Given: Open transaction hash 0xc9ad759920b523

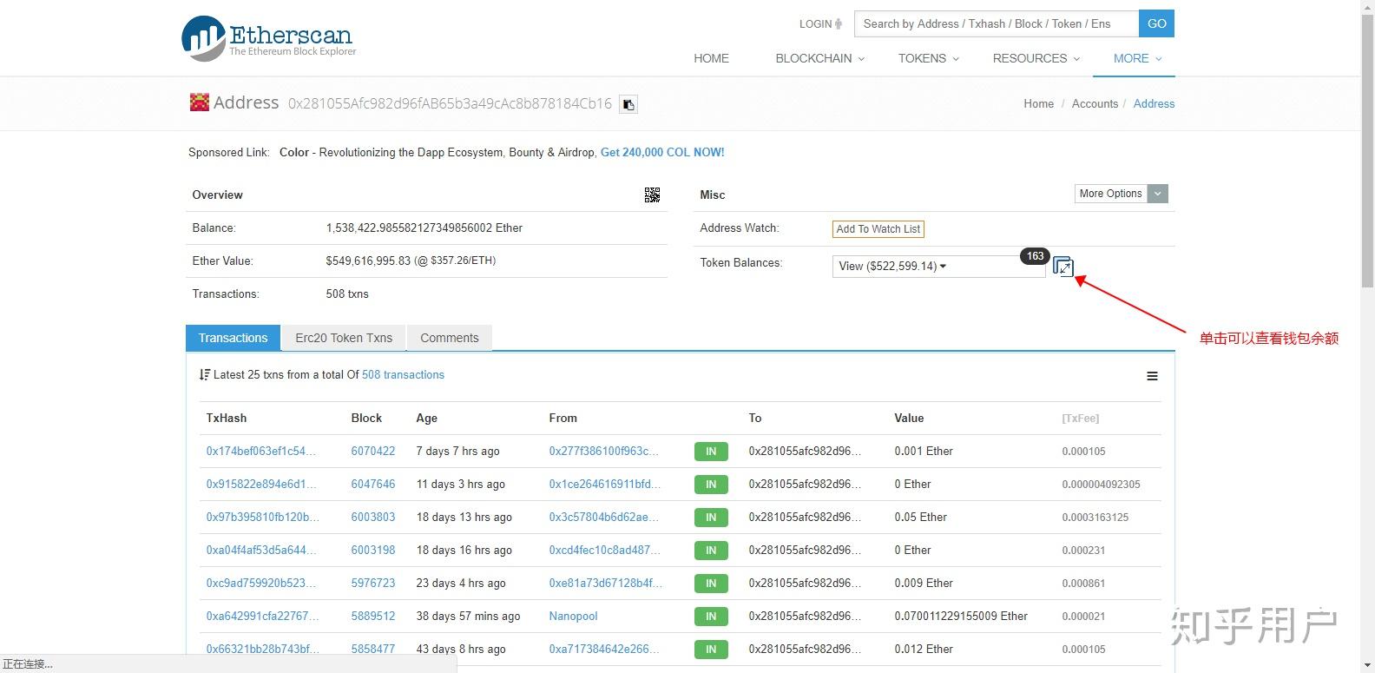Looking at the screenshot, I should click(x=261, y=583).
